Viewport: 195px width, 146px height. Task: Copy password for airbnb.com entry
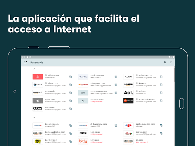coord(70,77)
